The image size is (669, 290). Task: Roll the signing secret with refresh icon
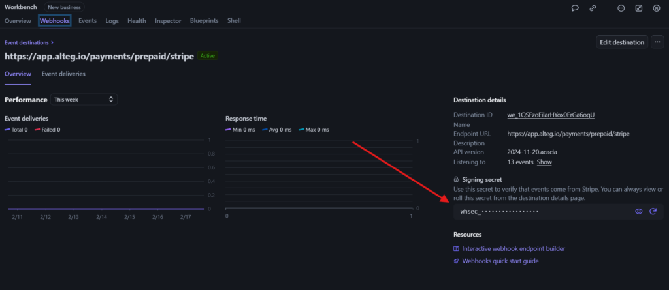tap(653, 212)
